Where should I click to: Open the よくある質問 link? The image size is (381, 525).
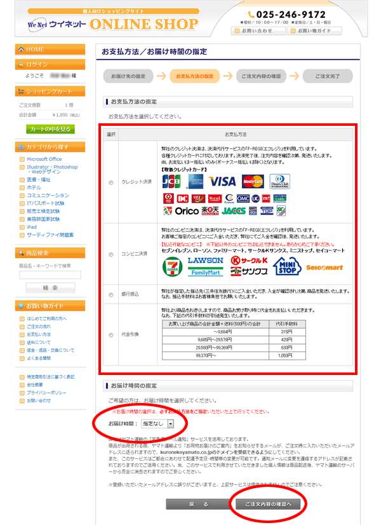point(39,358)
